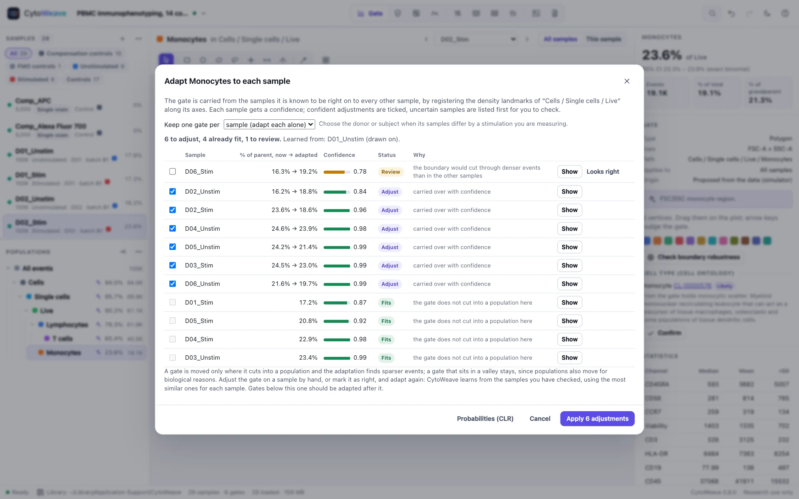Select the 'All 29' sample filter chip
Viewport: 799px width, 499px height.
click(18, 53)
